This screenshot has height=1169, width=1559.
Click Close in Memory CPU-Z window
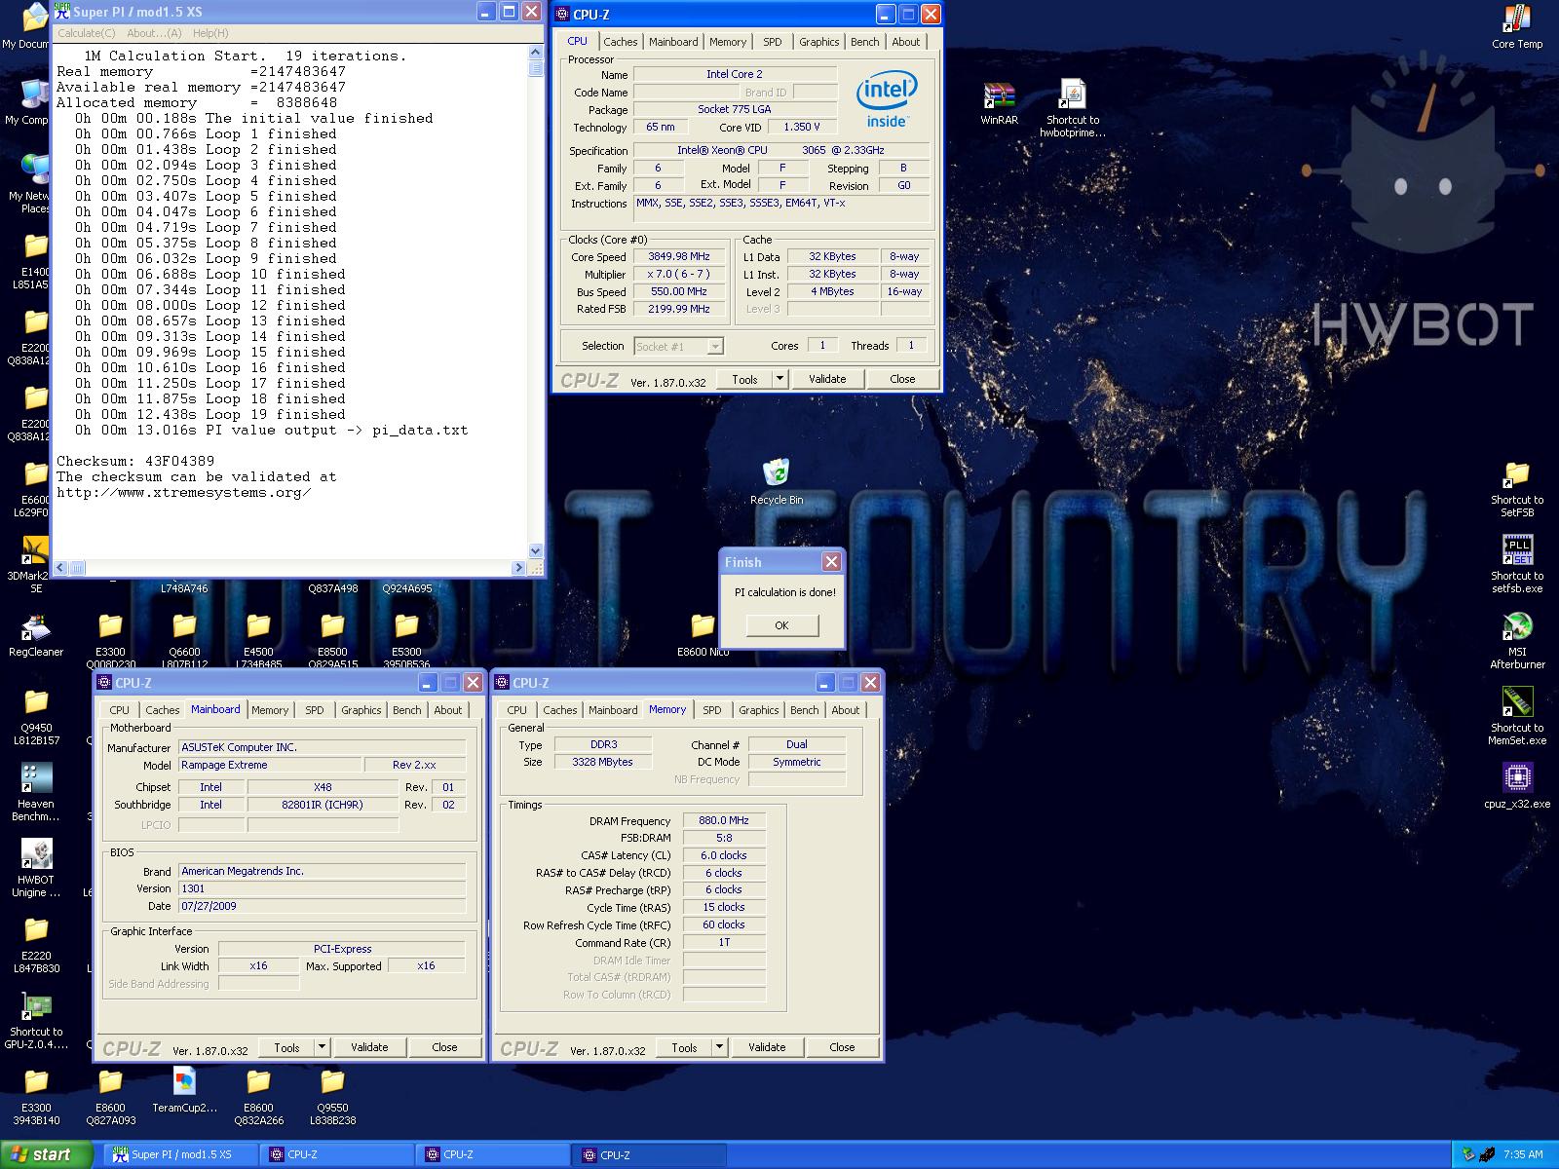pos(842,1047)
